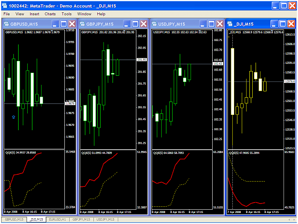Click the GBPJPY QQE(5) indicator label
The image size is (298, 224).
click(x=96, y=153)
